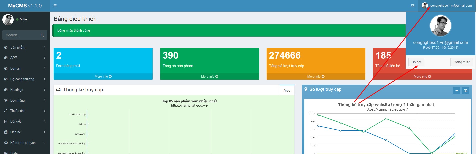The height and width of the screenshot is (154, 476).
Task: Click the Đơn hàng shopping cart icon
Action: pos(6,101)
